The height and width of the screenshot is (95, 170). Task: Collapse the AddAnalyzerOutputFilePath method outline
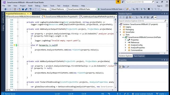point(18,29)
